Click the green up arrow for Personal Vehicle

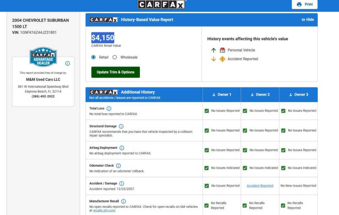coord(214,50)
